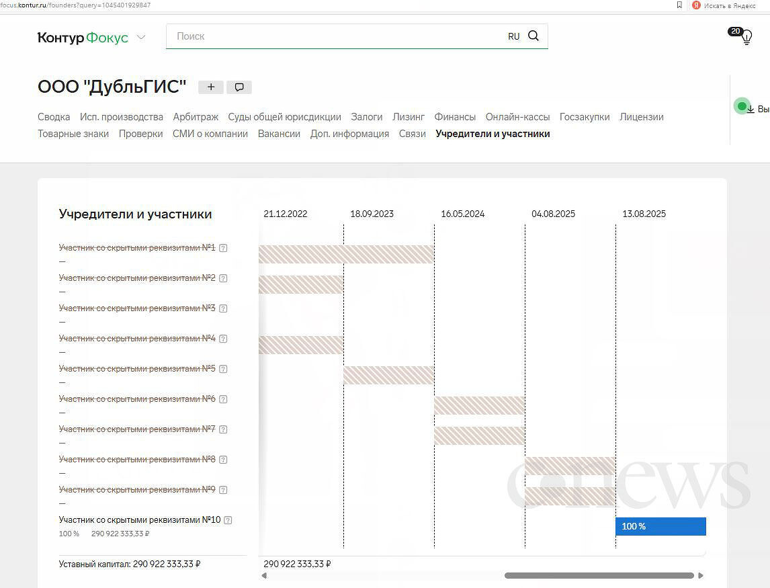770x588 pixels.
Task: Click Участник со скрытыми реквизитами №7
Action: (137, 429)
